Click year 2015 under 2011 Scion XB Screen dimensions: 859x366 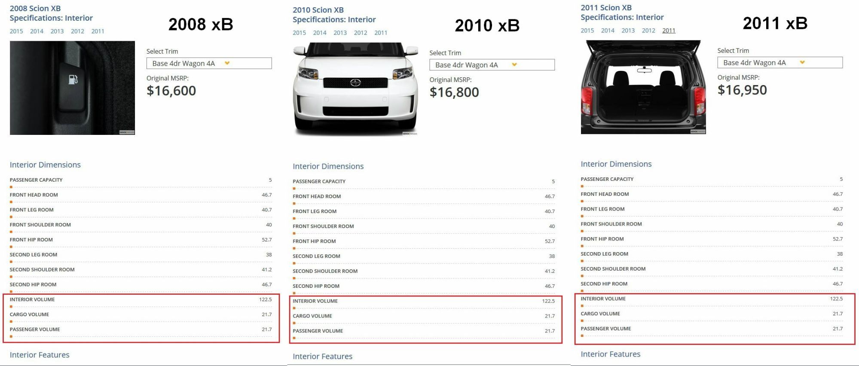[587, 30]
